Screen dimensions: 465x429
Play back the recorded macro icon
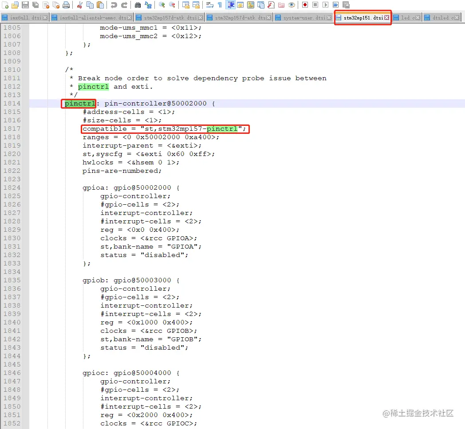click(325, 5)
